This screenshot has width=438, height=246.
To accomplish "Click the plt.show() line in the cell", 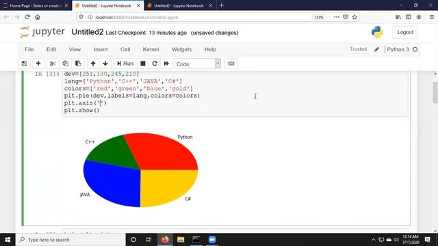I will 81,111.
